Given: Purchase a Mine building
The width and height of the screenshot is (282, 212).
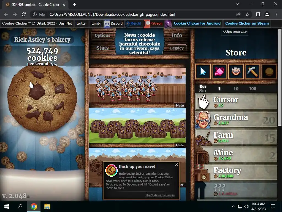Looking at the screenshot, I should pos(236,155).
